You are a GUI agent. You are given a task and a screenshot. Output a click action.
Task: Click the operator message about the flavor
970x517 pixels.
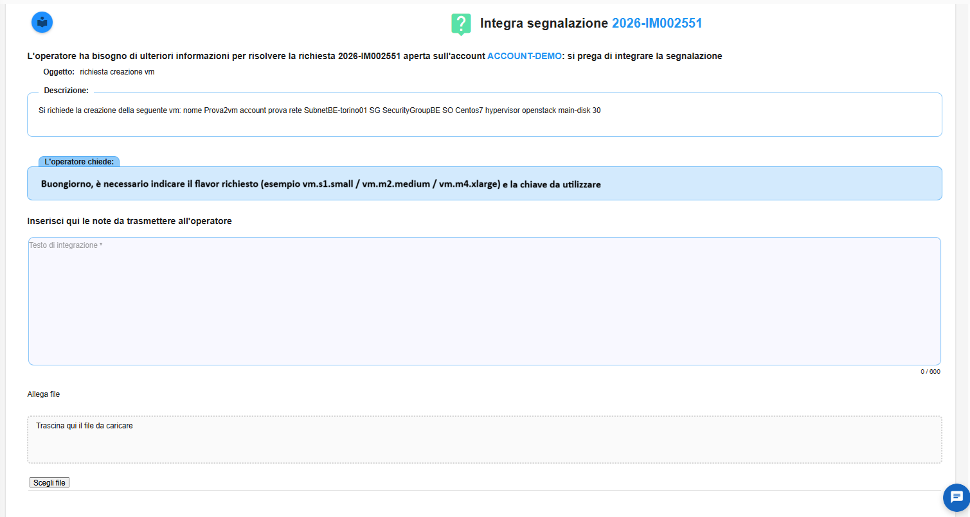(321, 184)
